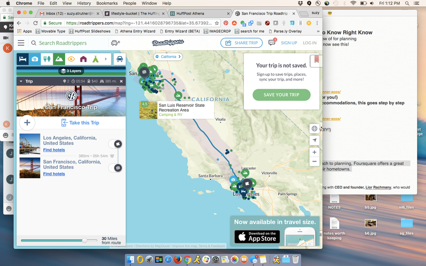Close the Trip panel with the X
426x266 pixels.
(x=121, y=81)
